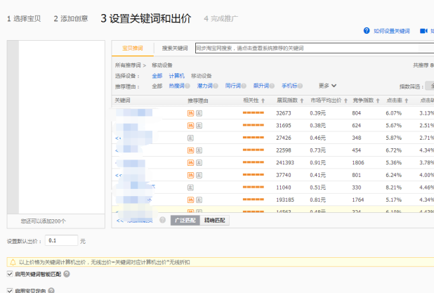Image resolution: width=434 pixels, height=293 pixels.
Task: Click the info circle next to 热搜词
Action: pyautogui.click(x=188, y=86)
